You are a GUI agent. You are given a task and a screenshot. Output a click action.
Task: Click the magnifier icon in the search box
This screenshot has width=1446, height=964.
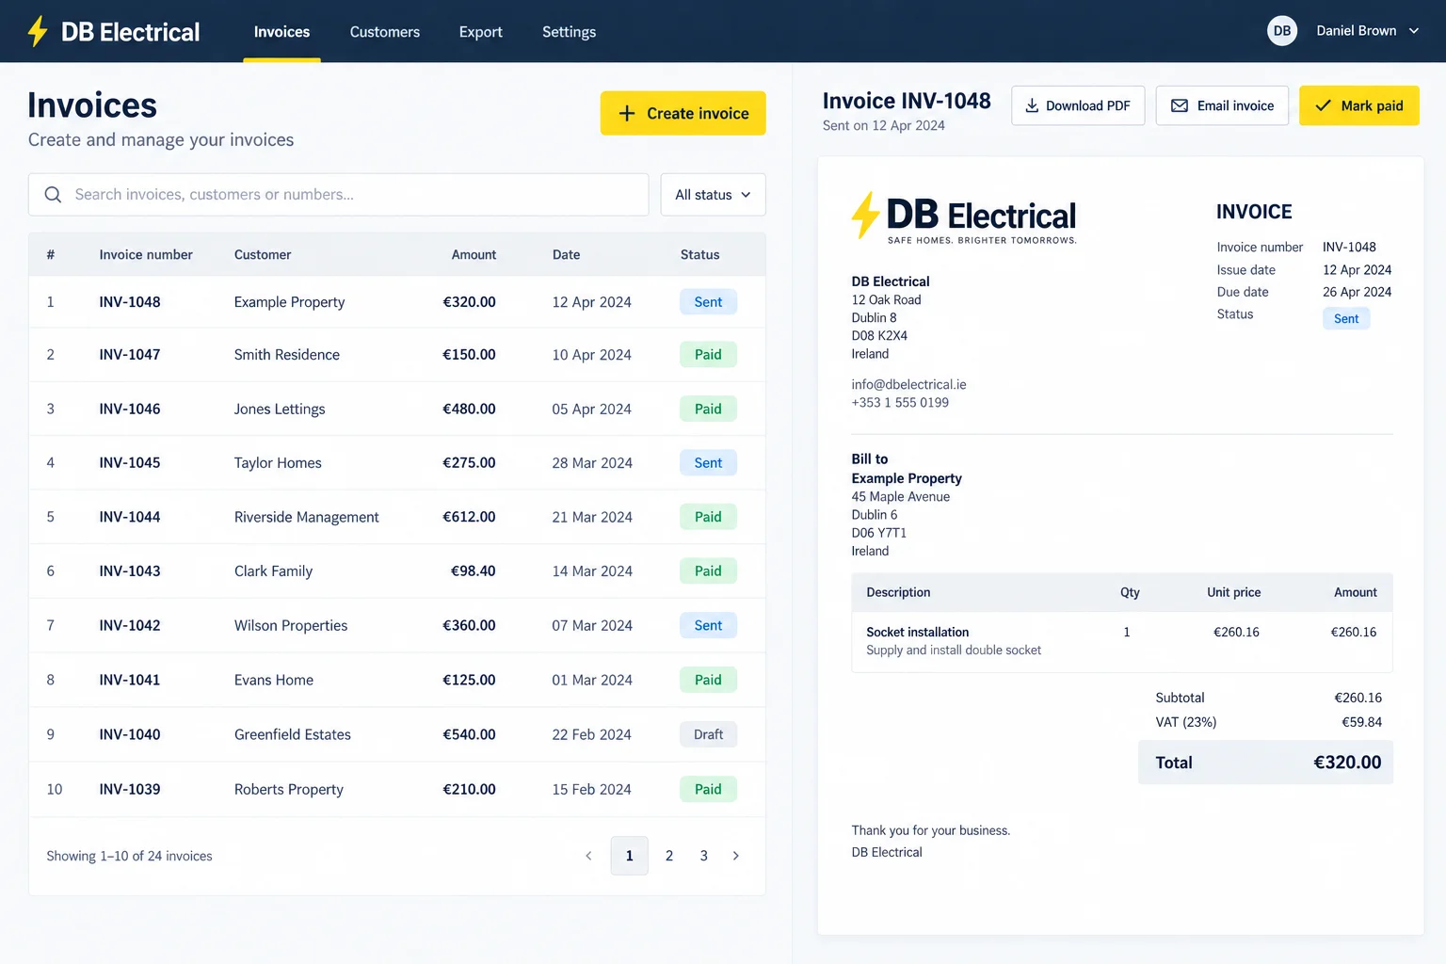pos(54,195)
